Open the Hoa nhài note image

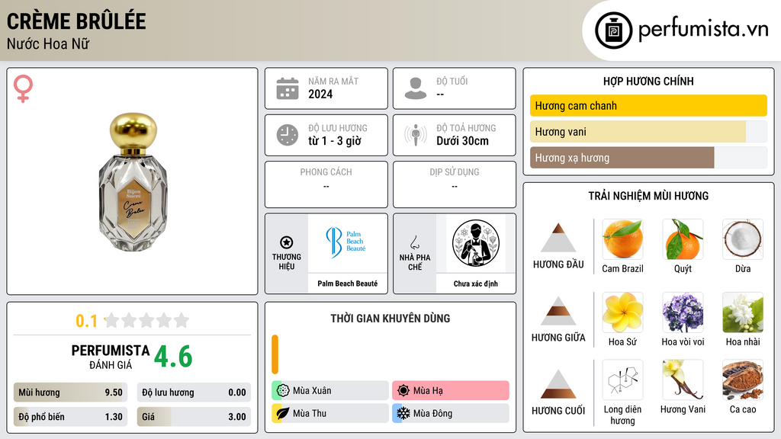[743, 312]
